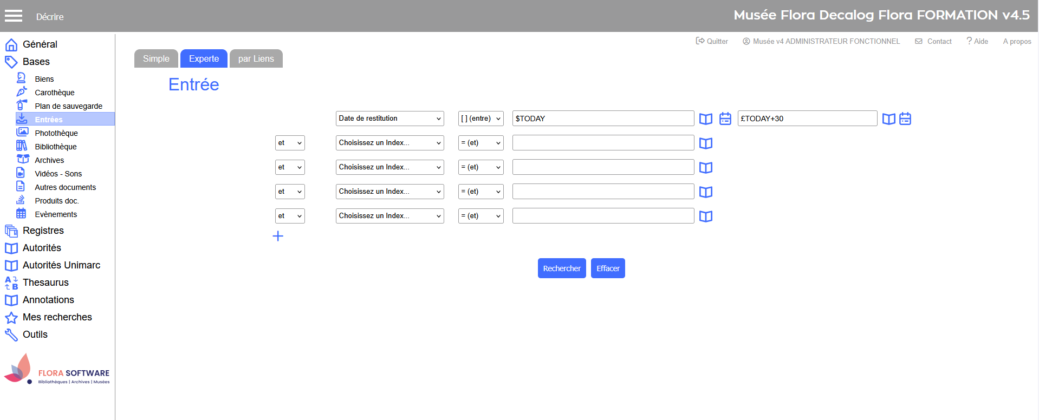The width and height of the screenshot is (1039, 420).
Task: Select Bibliothèque in the Bases list
Action: coord(56,147)
